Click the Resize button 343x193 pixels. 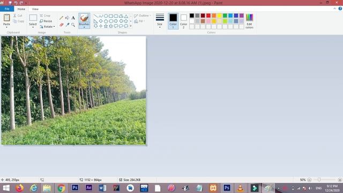pyautogui.click(x=46, y=21)
